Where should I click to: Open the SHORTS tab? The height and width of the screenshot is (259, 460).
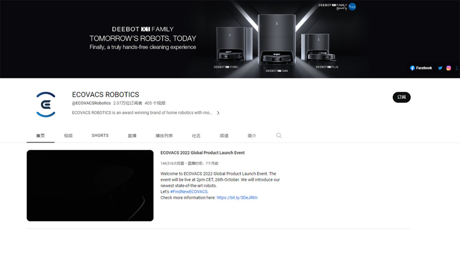point(100,136)
